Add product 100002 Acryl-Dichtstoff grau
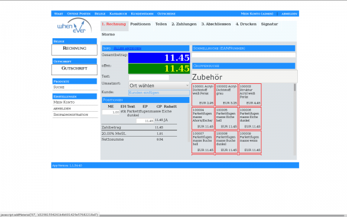Screen dimensions: 347x217 click(x=226, y=95)
